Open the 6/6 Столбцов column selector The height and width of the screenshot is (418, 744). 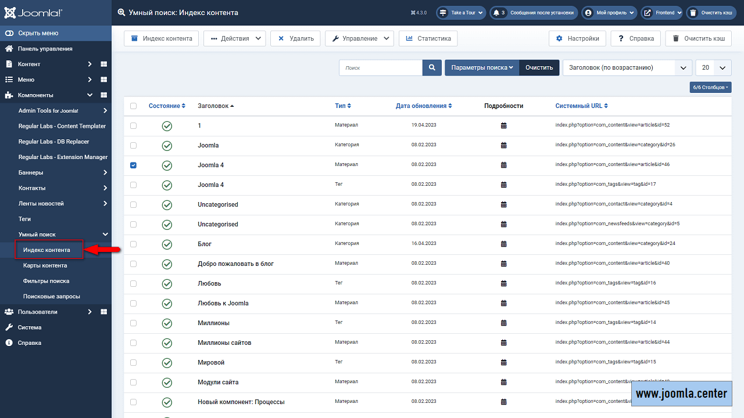click(x=710, y=88)
